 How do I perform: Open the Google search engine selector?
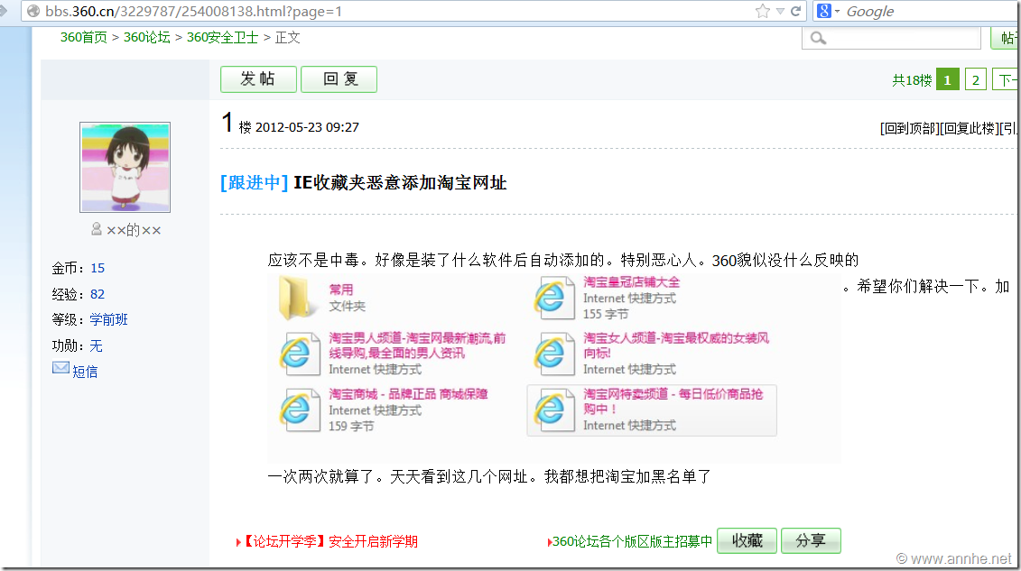pos(828,12)
